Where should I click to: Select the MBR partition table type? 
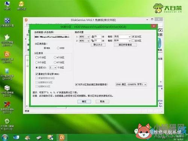point(45,48)
